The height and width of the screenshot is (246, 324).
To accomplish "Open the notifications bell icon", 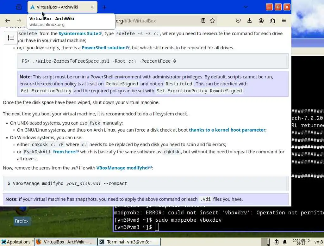I will pyautogui.click(x=285, y=242).
